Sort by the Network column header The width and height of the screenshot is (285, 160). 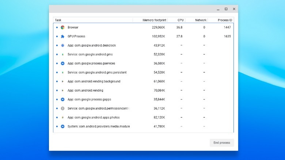tap(201, 20)
